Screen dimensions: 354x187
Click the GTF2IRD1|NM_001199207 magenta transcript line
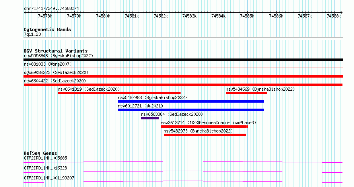click(x=183, y=181)
